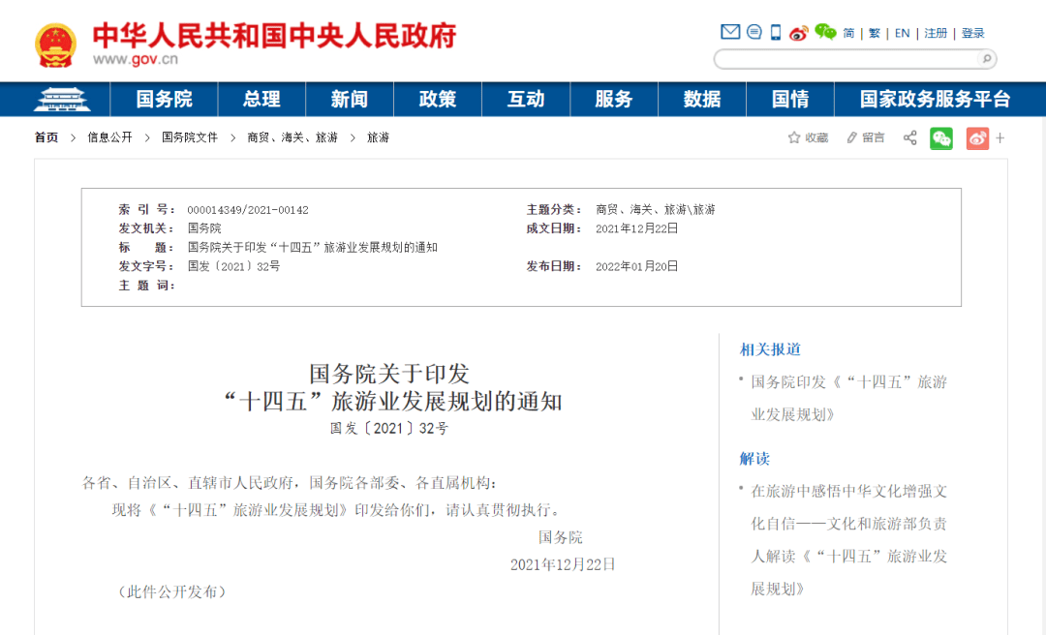Click the info box title 国务院关于印发“十四五”旅游业发展规划的通知
Viewport: 1046px width, 635px height.
pyautogui.click(x=312, y=248)
